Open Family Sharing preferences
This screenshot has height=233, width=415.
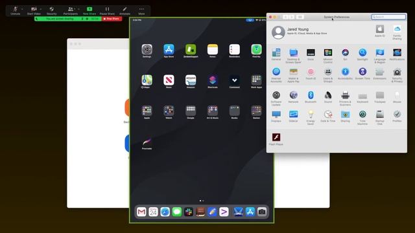click(x=397, y=32)
